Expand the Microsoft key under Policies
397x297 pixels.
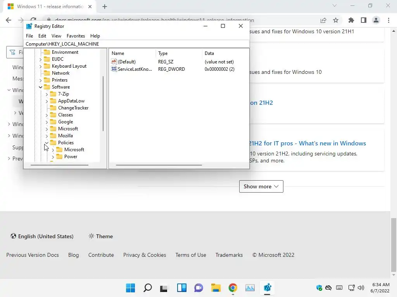point(53,150)
